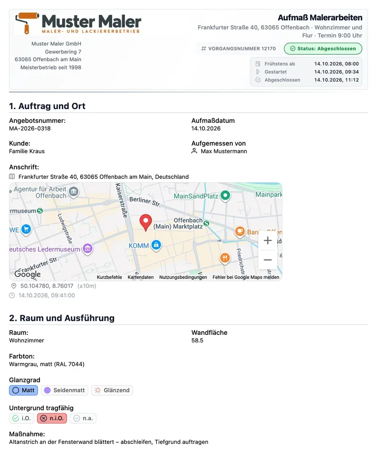The image size is (377, 451).
Task: Click the Agentur für Arbeit map marker
Action: [74, 192]
